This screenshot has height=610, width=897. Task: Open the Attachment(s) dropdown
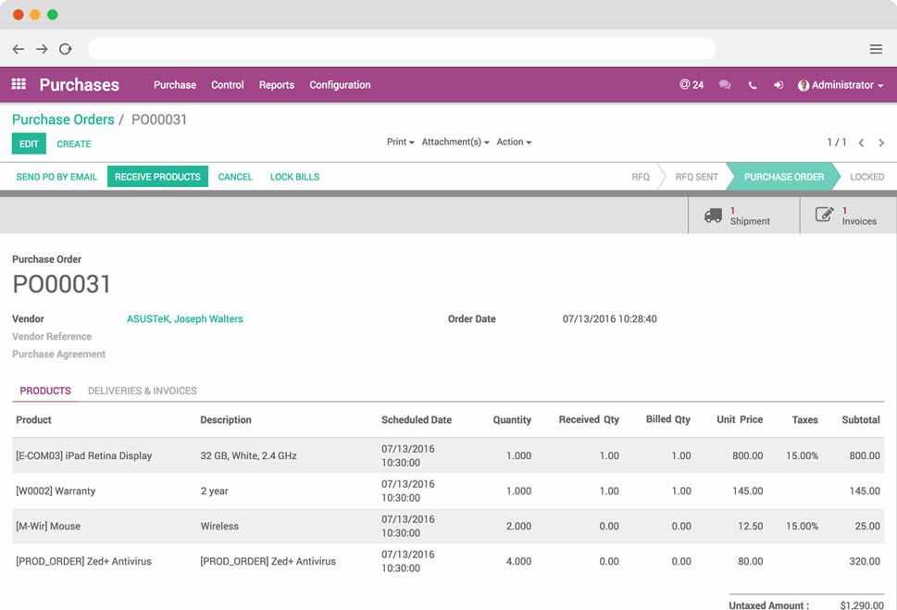pos(453,142)
